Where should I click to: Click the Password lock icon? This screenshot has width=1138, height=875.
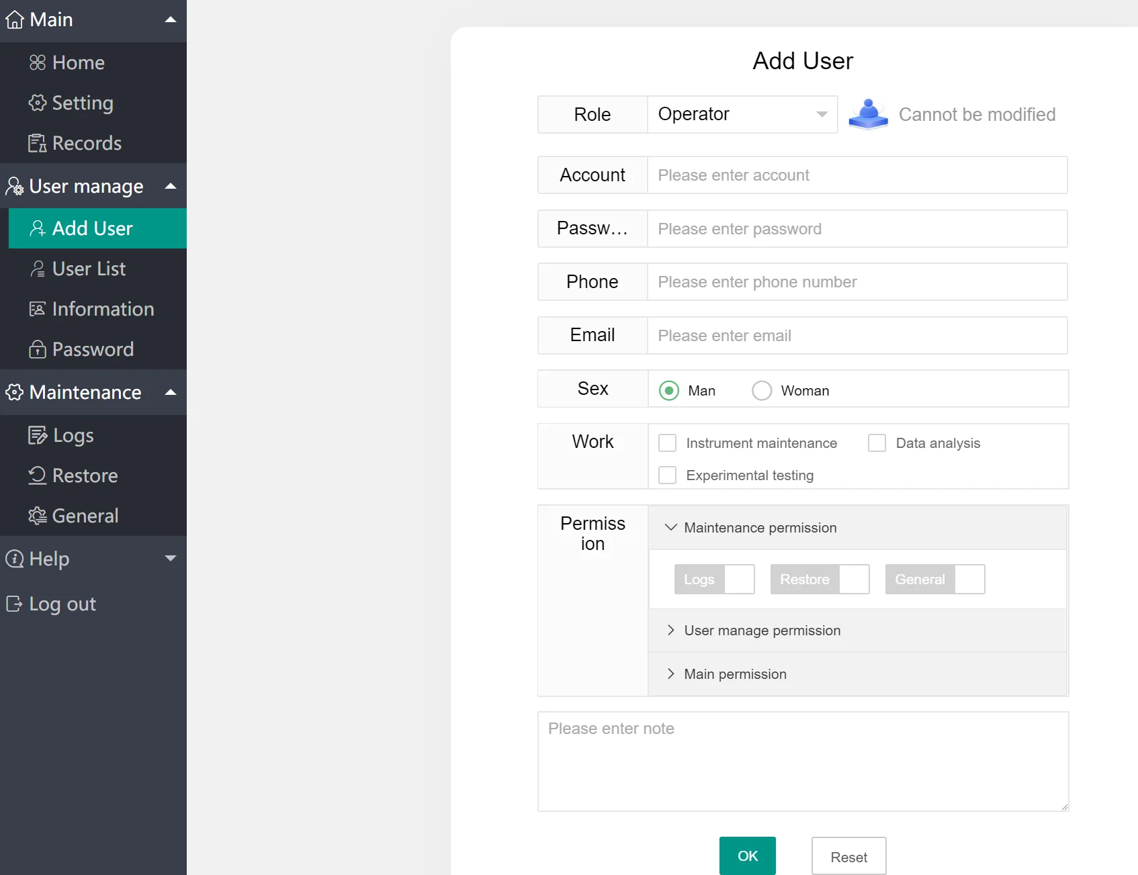click(x=38, y=349)
